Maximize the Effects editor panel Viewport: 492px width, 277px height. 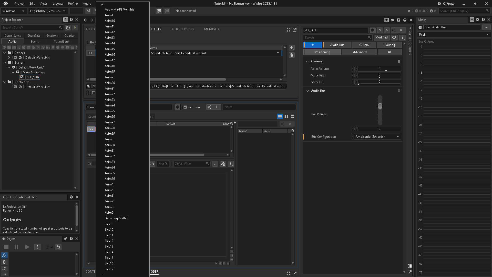(289, 30)
